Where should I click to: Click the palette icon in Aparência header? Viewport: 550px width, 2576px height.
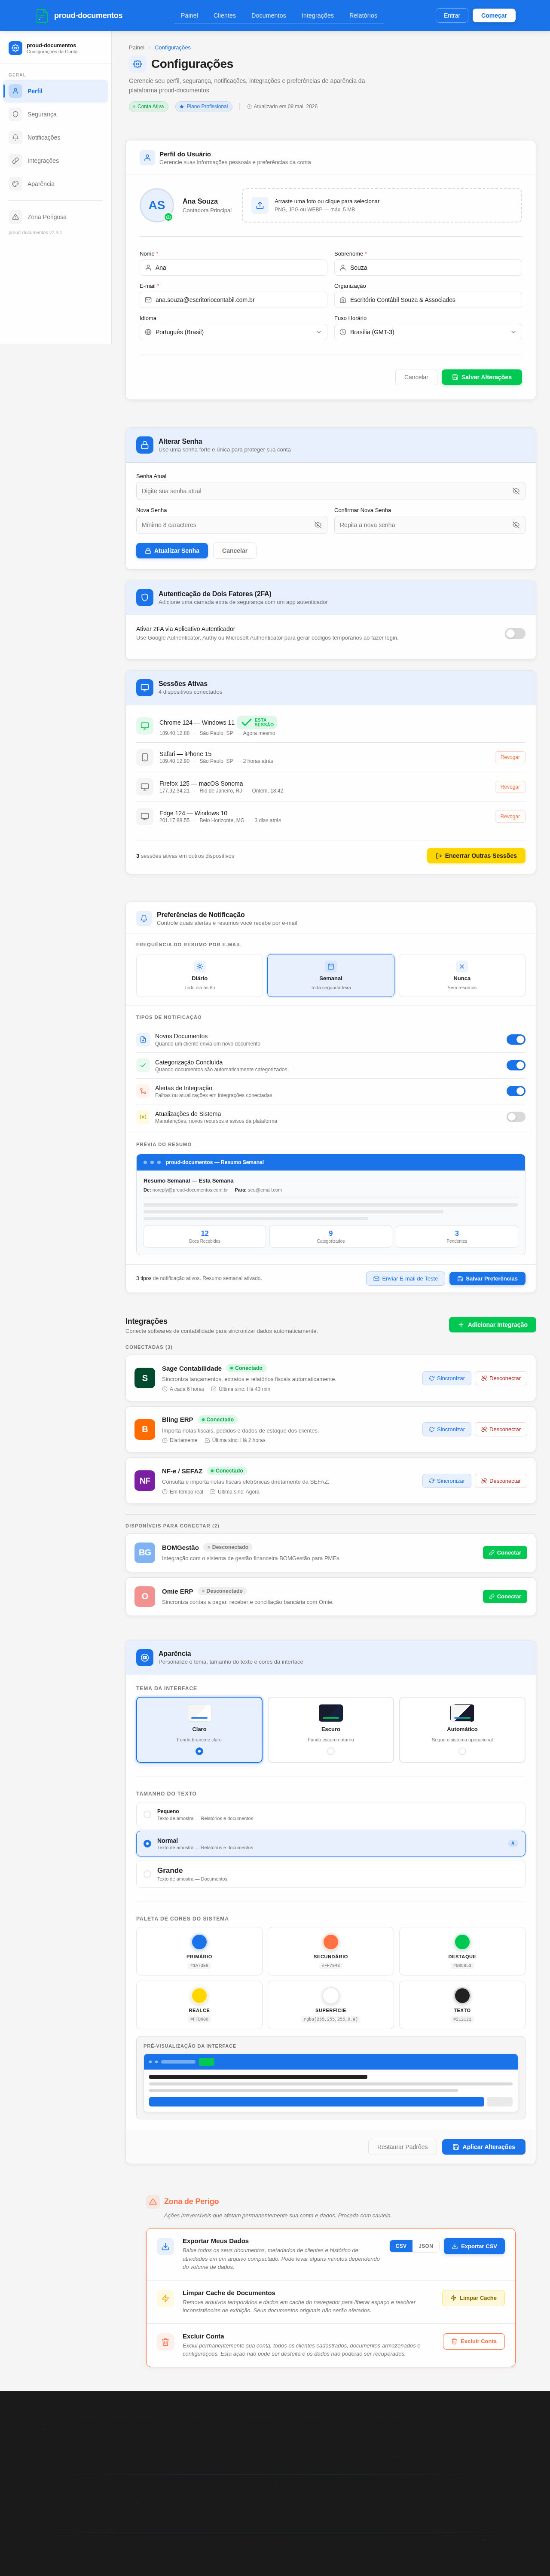click(145, 1657)
